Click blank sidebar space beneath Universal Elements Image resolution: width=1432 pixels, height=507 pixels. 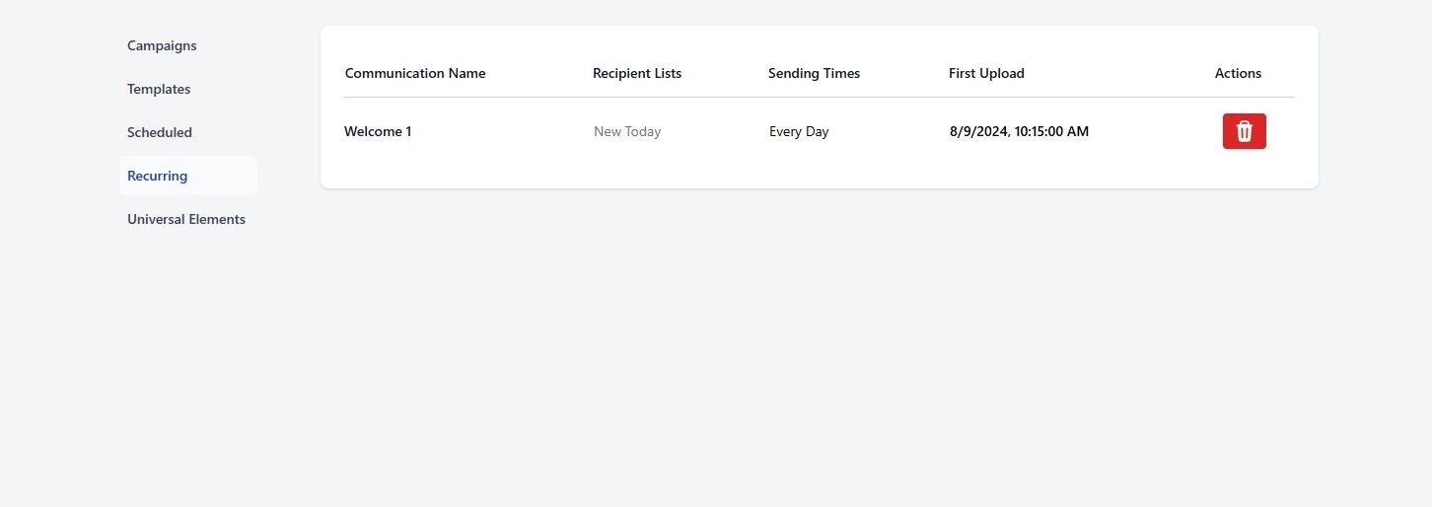[x=188, y=365]
